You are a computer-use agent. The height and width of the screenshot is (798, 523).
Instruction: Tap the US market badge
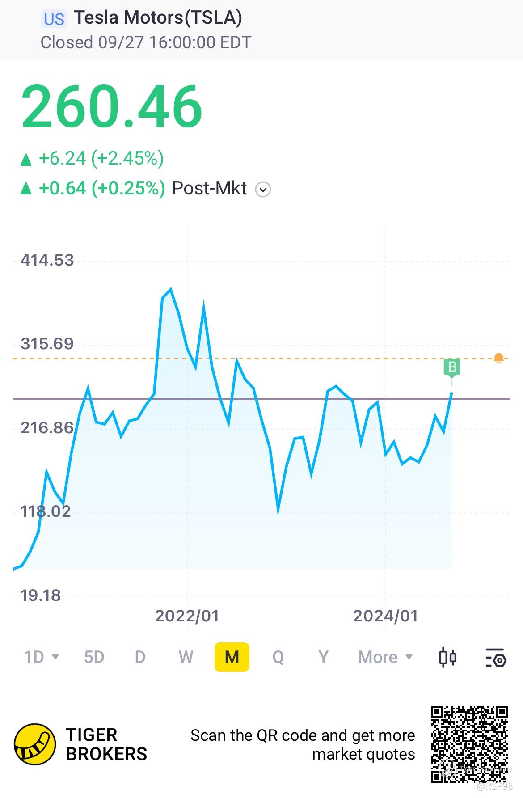pos(54,19)
